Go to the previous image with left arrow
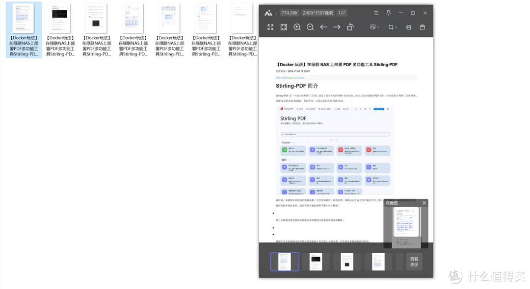This screenshot has height=289, width=530. (323, 27)
